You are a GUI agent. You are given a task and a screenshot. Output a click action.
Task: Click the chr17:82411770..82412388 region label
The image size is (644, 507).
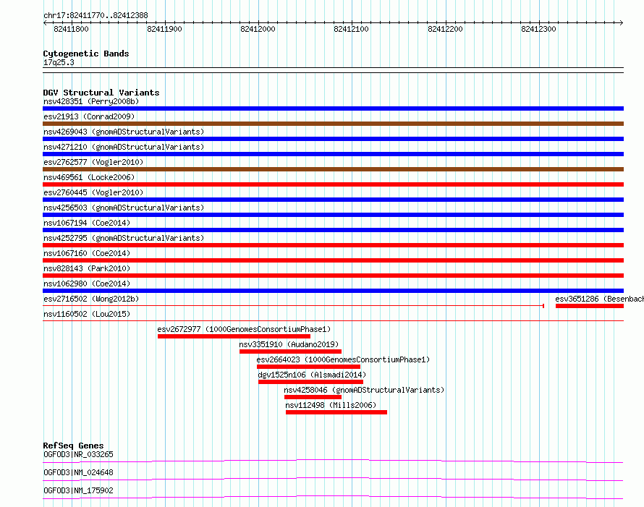point(96,16)
